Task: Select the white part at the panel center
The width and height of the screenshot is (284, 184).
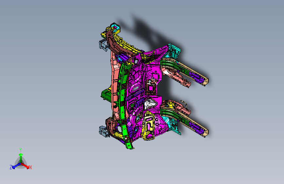Action: point(150,104)
